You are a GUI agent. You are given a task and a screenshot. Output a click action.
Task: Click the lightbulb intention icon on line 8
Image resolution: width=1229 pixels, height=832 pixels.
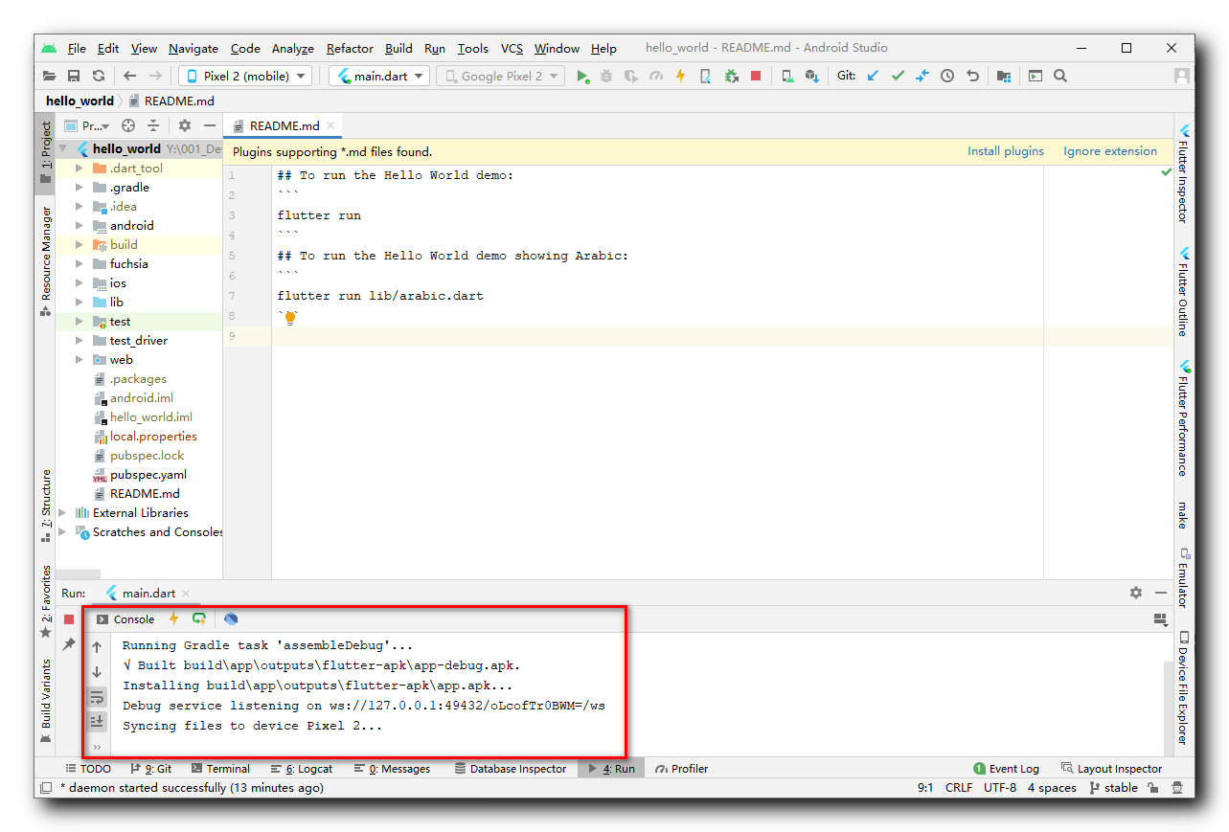[290, 318]
